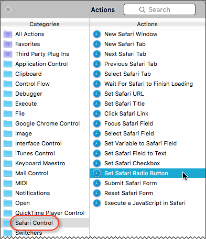Close the Actions panel with the X button

(x=8, y=9)
